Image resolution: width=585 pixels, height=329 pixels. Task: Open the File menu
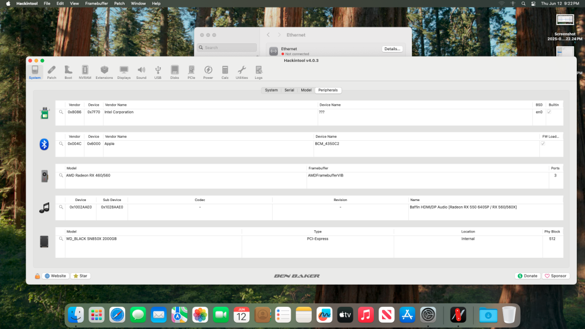[47, 4]
